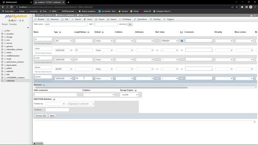Uncheck the A_I checkbox for id column
The height and width of the screenshot is (145, 258).
tap(182, 41)
